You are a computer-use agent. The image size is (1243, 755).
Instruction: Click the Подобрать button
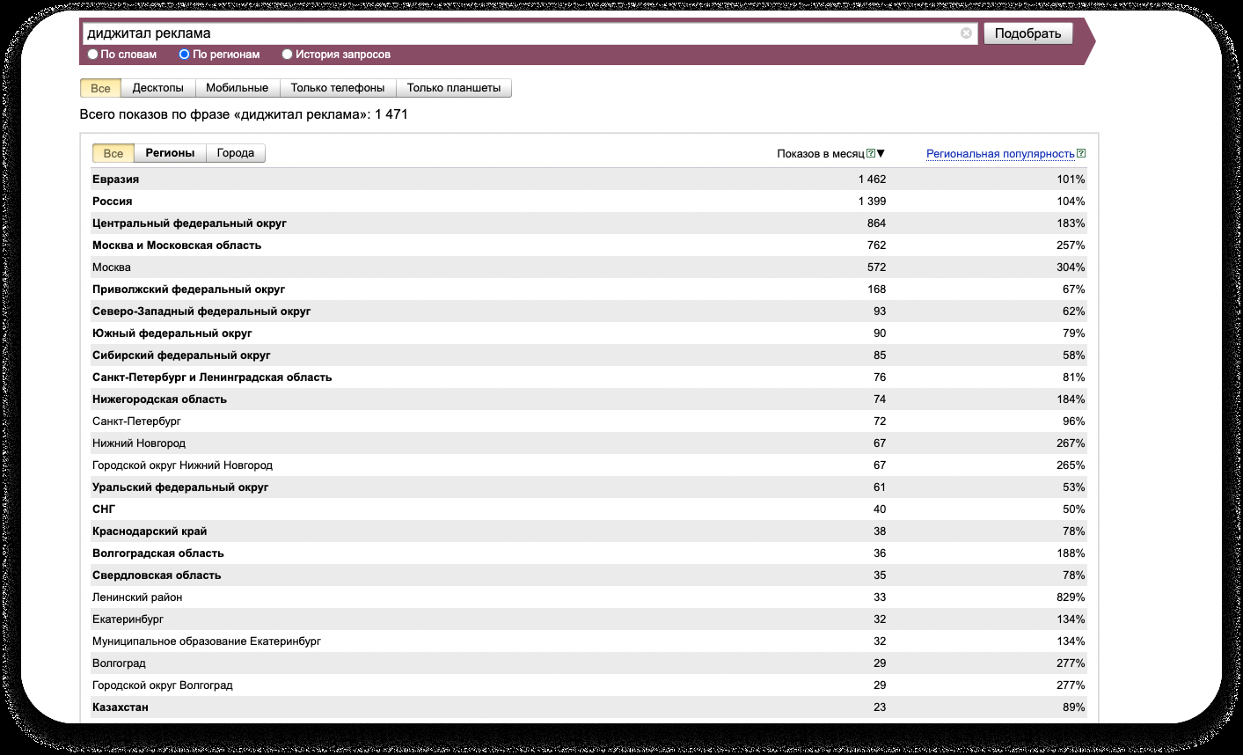click(1028, 33)
